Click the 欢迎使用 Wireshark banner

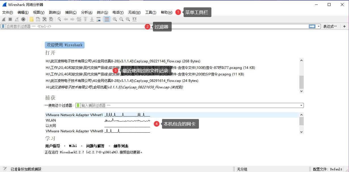[65, 45]
